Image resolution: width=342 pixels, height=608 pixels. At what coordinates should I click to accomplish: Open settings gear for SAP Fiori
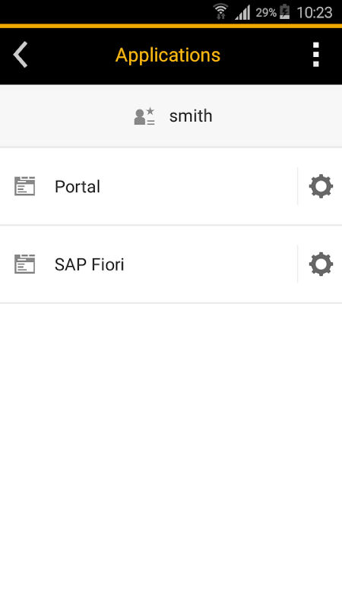pyautogui.click(x=321, y=264)
